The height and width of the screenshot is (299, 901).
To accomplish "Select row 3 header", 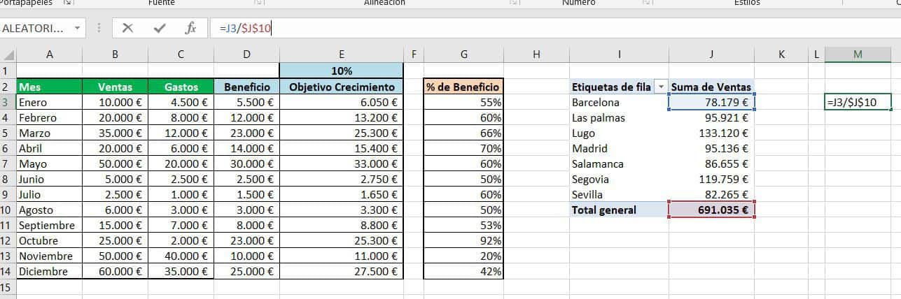I will (x=8, y=102).
